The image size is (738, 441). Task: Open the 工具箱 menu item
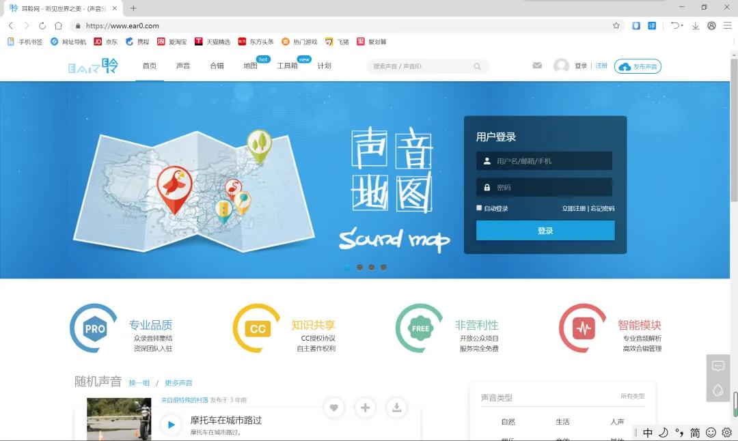[289, 66]
